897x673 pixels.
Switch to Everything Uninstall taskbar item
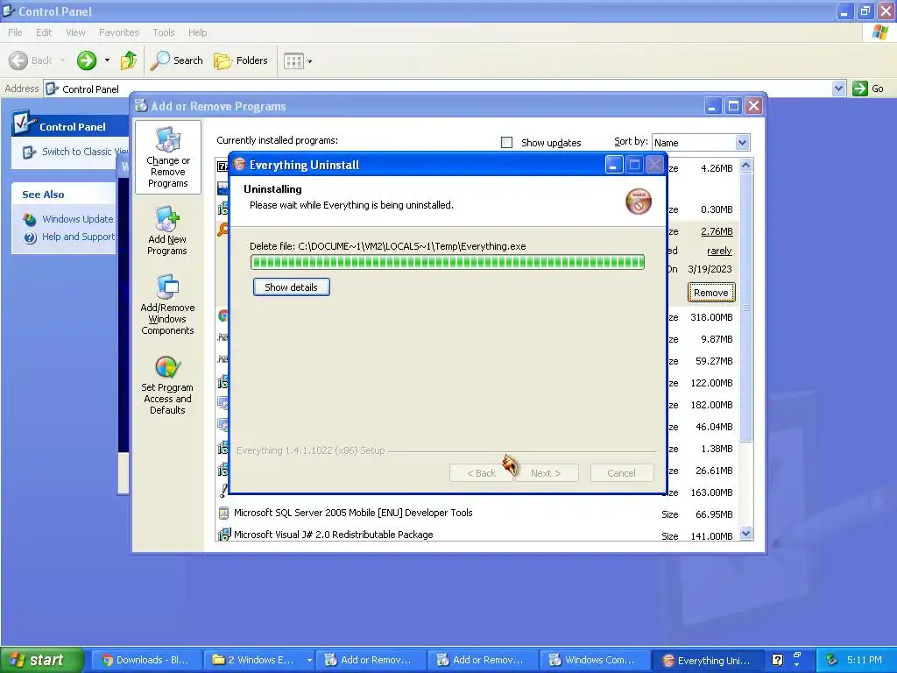click(x=708, y=660)
